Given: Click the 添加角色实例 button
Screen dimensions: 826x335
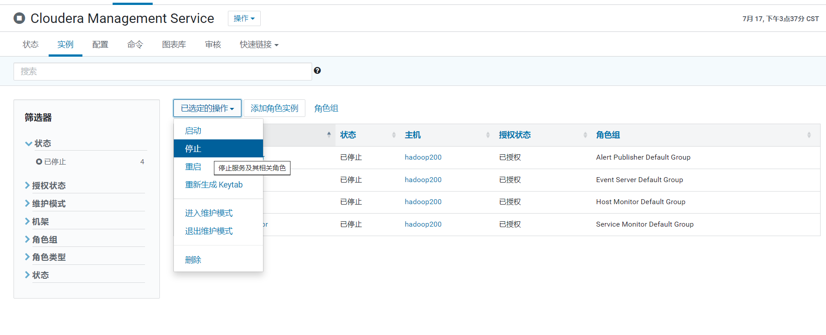Looking at the screenshot, I should [274, 108].
